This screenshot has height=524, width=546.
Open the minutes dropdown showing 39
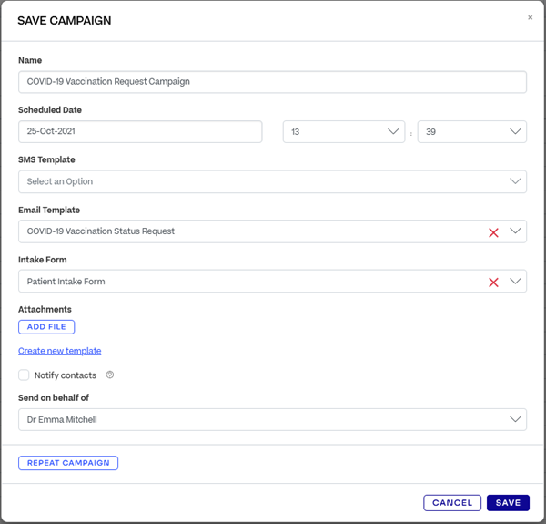[x=471, y=132]
